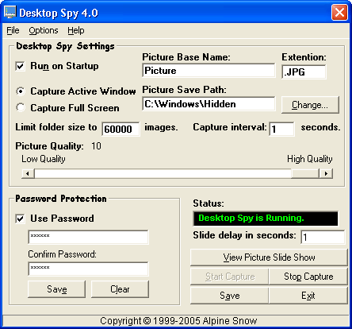
Task: Save the password in Password Protection
Action: pos(57,289)
